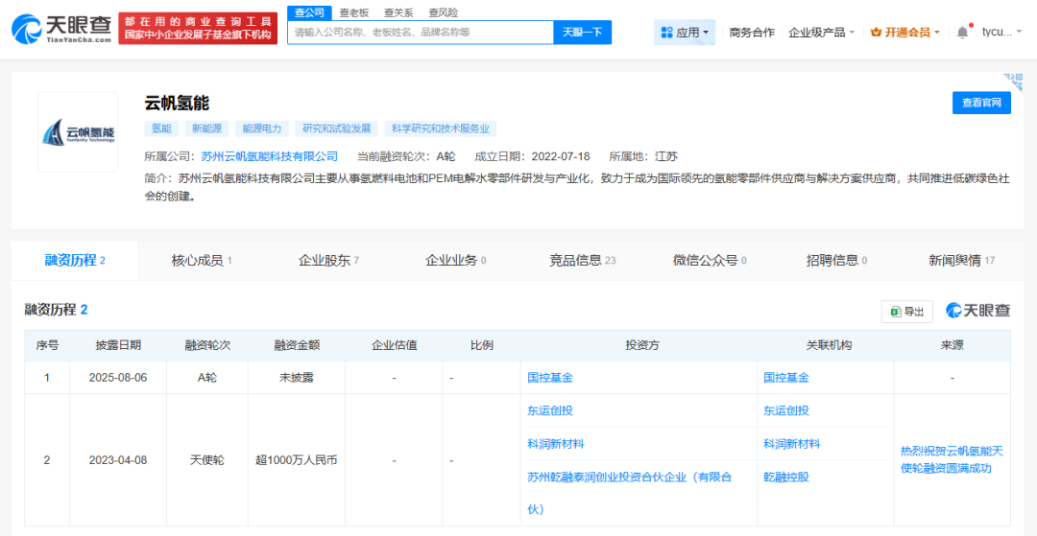Switch to the 核心成员 tab
Screen dimensions: 1037x536
[202, 260]
